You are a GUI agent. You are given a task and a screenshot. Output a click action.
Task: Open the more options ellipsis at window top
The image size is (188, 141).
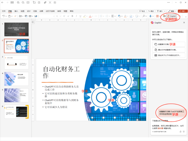pos(168,3)
